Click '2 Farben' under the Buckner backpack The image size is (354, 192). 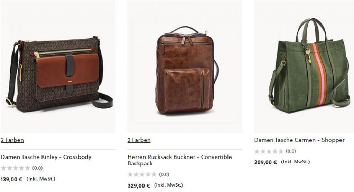click(x=139, y=140)
